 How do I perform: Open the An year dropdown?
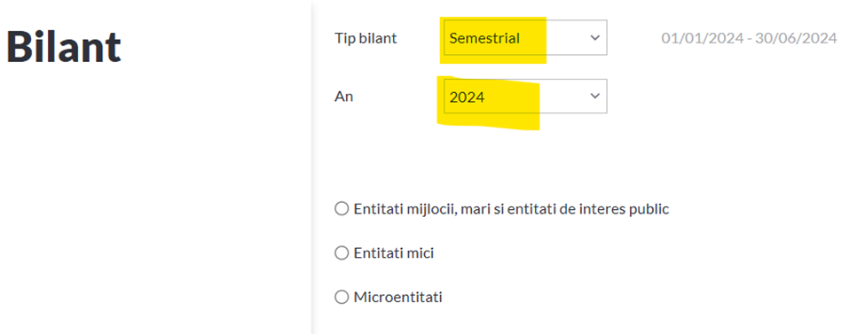pos(525,96)
